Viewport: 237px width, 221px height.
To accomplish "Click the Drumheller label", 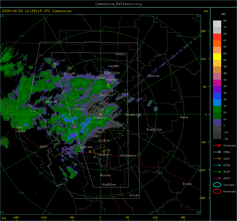I will pos(154,130).
